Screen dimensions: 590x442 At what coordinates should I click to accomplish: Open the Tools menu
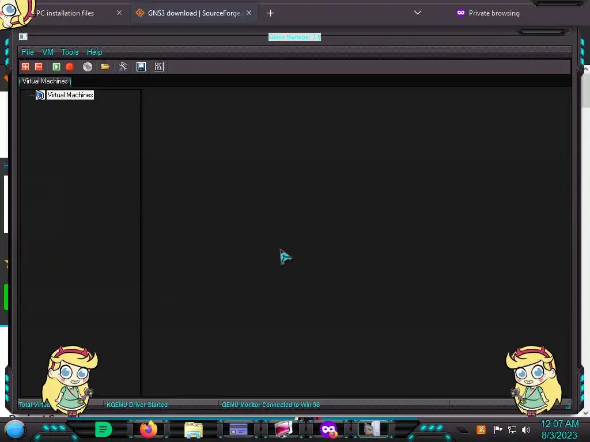[x=70, y=52]
